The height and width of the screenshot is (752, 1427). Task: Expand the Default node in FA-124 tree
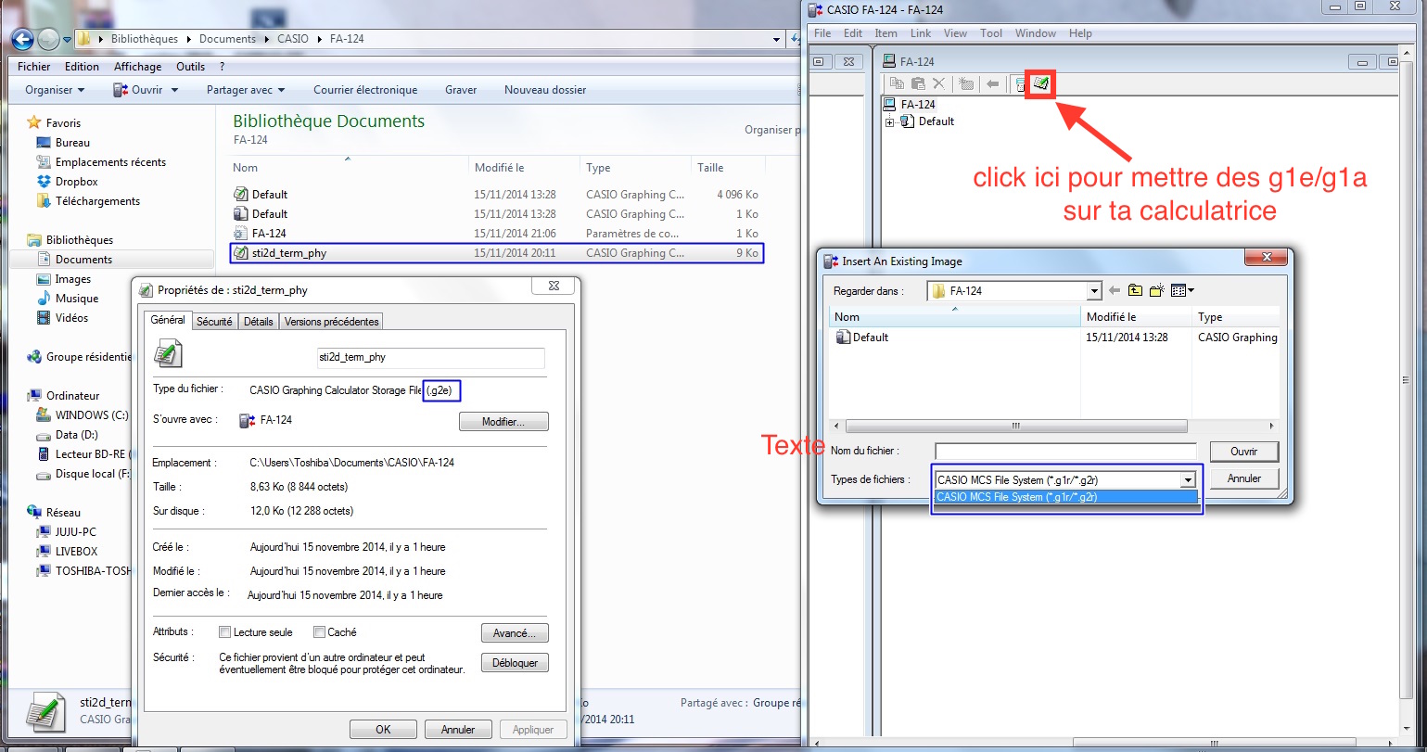(890, 121)
